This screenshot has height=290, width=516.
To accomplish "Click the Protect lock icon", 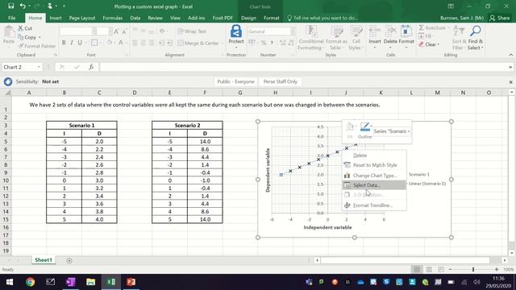I will click(236, 31).
